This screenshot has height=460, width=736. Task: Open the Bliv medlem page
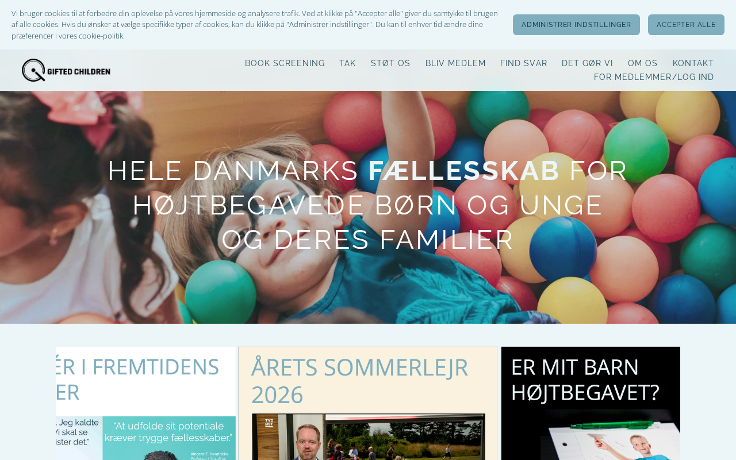[x=455, y=63]
